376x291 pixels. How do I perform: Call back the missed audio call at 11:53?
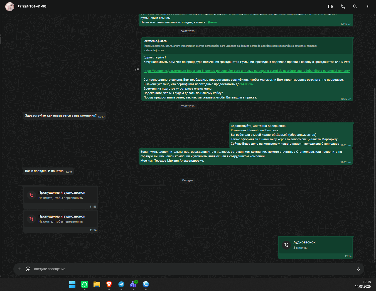[x=60, y=195]
